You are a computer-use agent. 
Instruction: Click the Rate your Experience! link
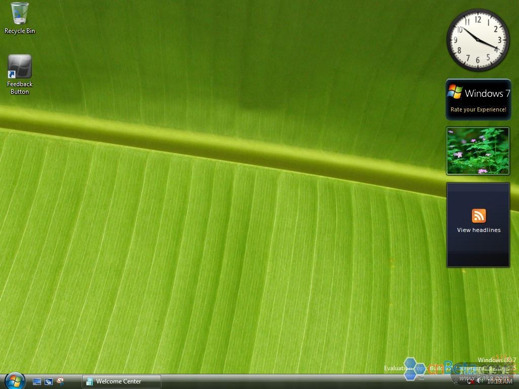coord(478,109)
